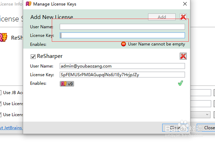
Task: Click the ReSharper logo in License Information window
Action: point(3,37)
